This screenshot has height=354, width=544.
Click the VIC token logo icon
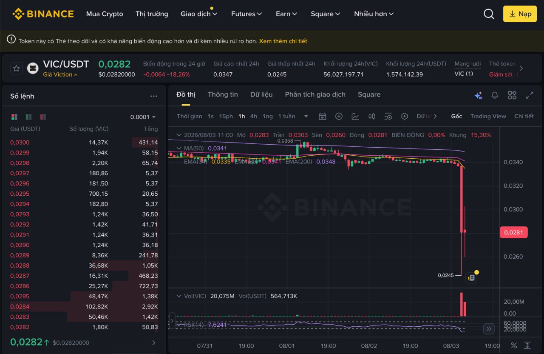tap(33, 68)
